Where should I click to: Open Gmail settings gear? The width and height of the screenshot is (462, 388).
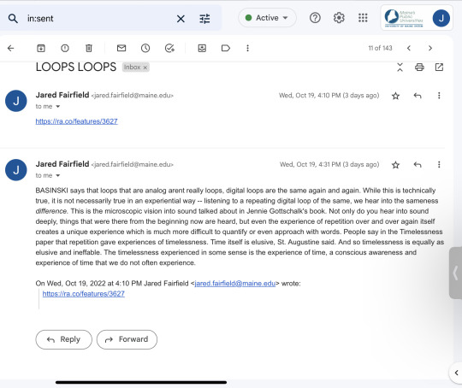click(339, 18)
